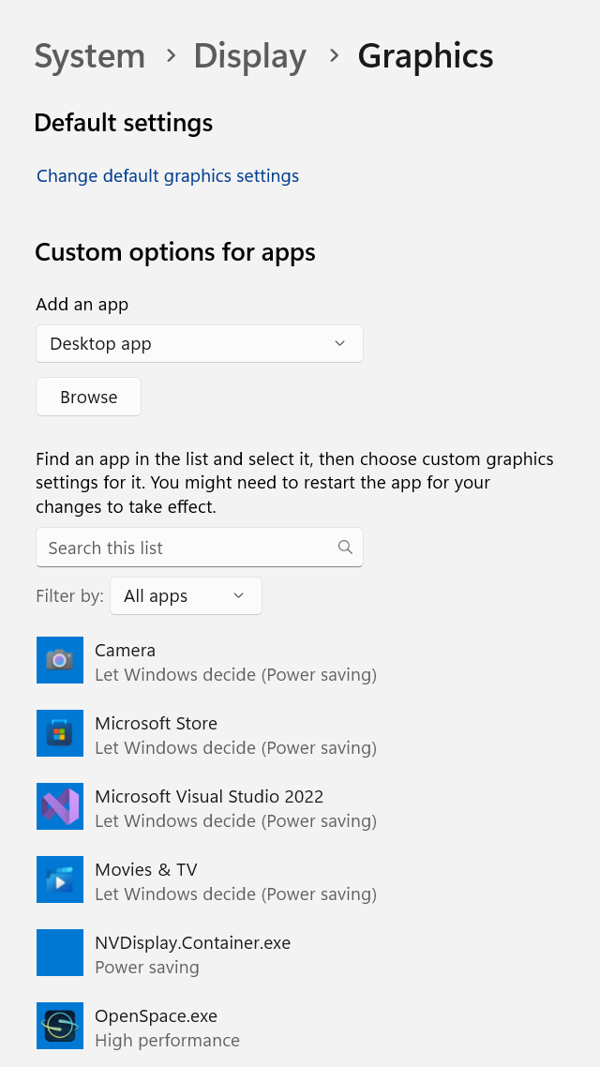This screenshot has width=600, height=1067.
Task: Click the Camera app icon
Action: point(60,660)
